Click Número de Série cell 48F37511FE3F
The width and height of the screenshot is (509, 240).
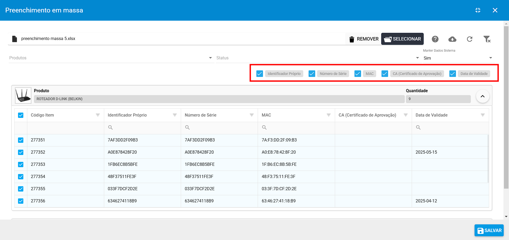(x=219, y=177)
